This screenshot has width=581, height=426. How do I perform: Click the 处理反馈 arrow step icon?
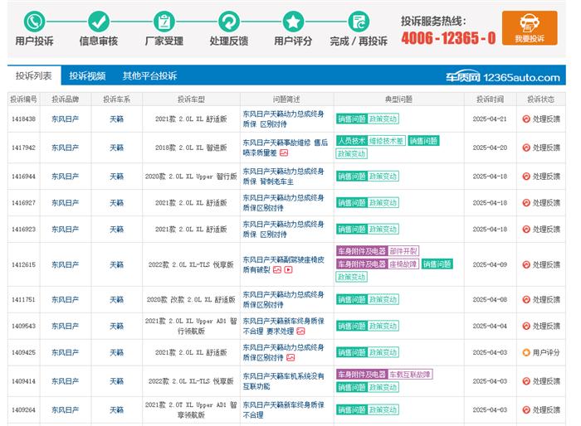pos(228,22)
